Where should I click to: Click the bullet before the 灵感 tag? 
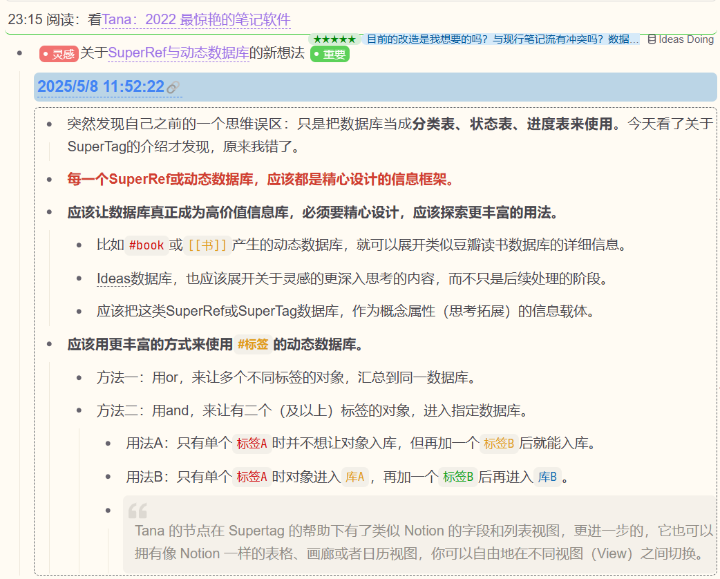[21, 53]
